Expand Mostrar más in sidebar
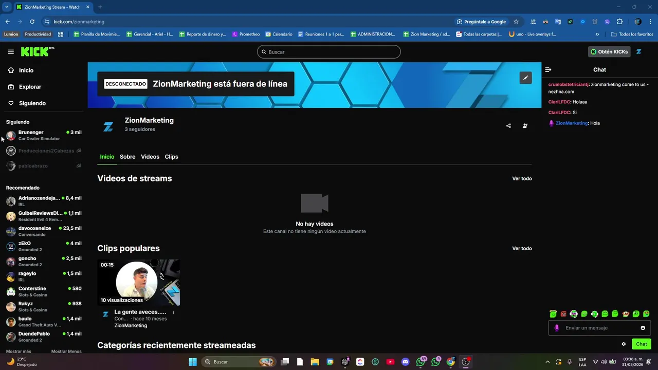The image size is (658, 370). 19,351
